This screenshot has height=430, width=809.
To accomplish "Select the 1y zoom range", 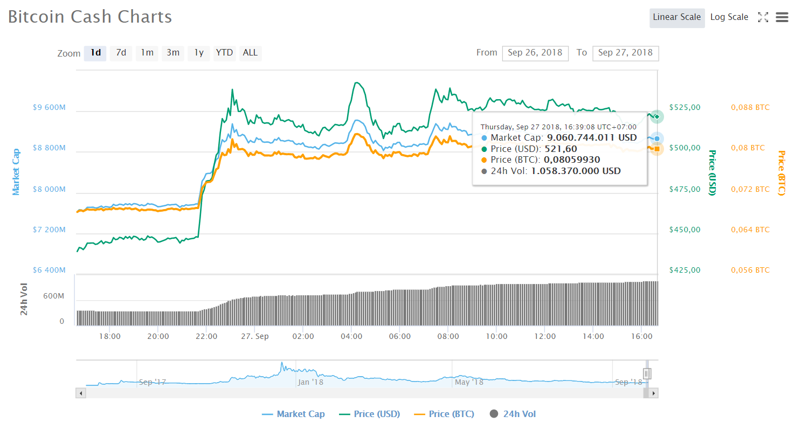I will 199,53.
